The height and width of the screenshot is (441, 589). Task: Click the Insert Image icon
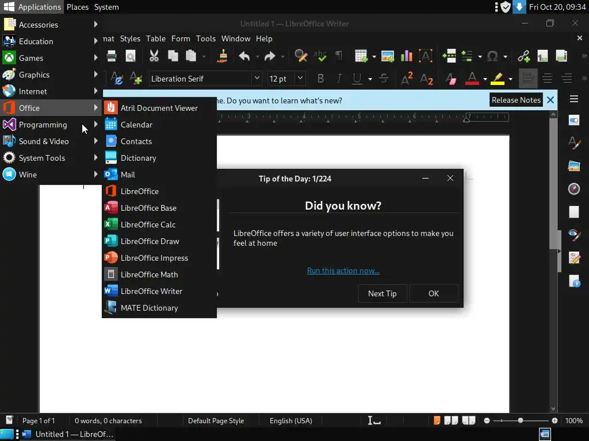(388, 56)
